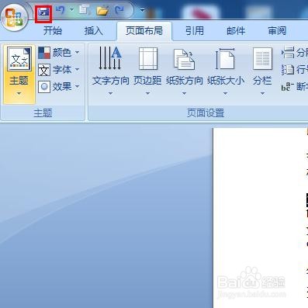
Task: Click the print preview icon in quick access
Action: pyautogui.click(x=84, y=10)
